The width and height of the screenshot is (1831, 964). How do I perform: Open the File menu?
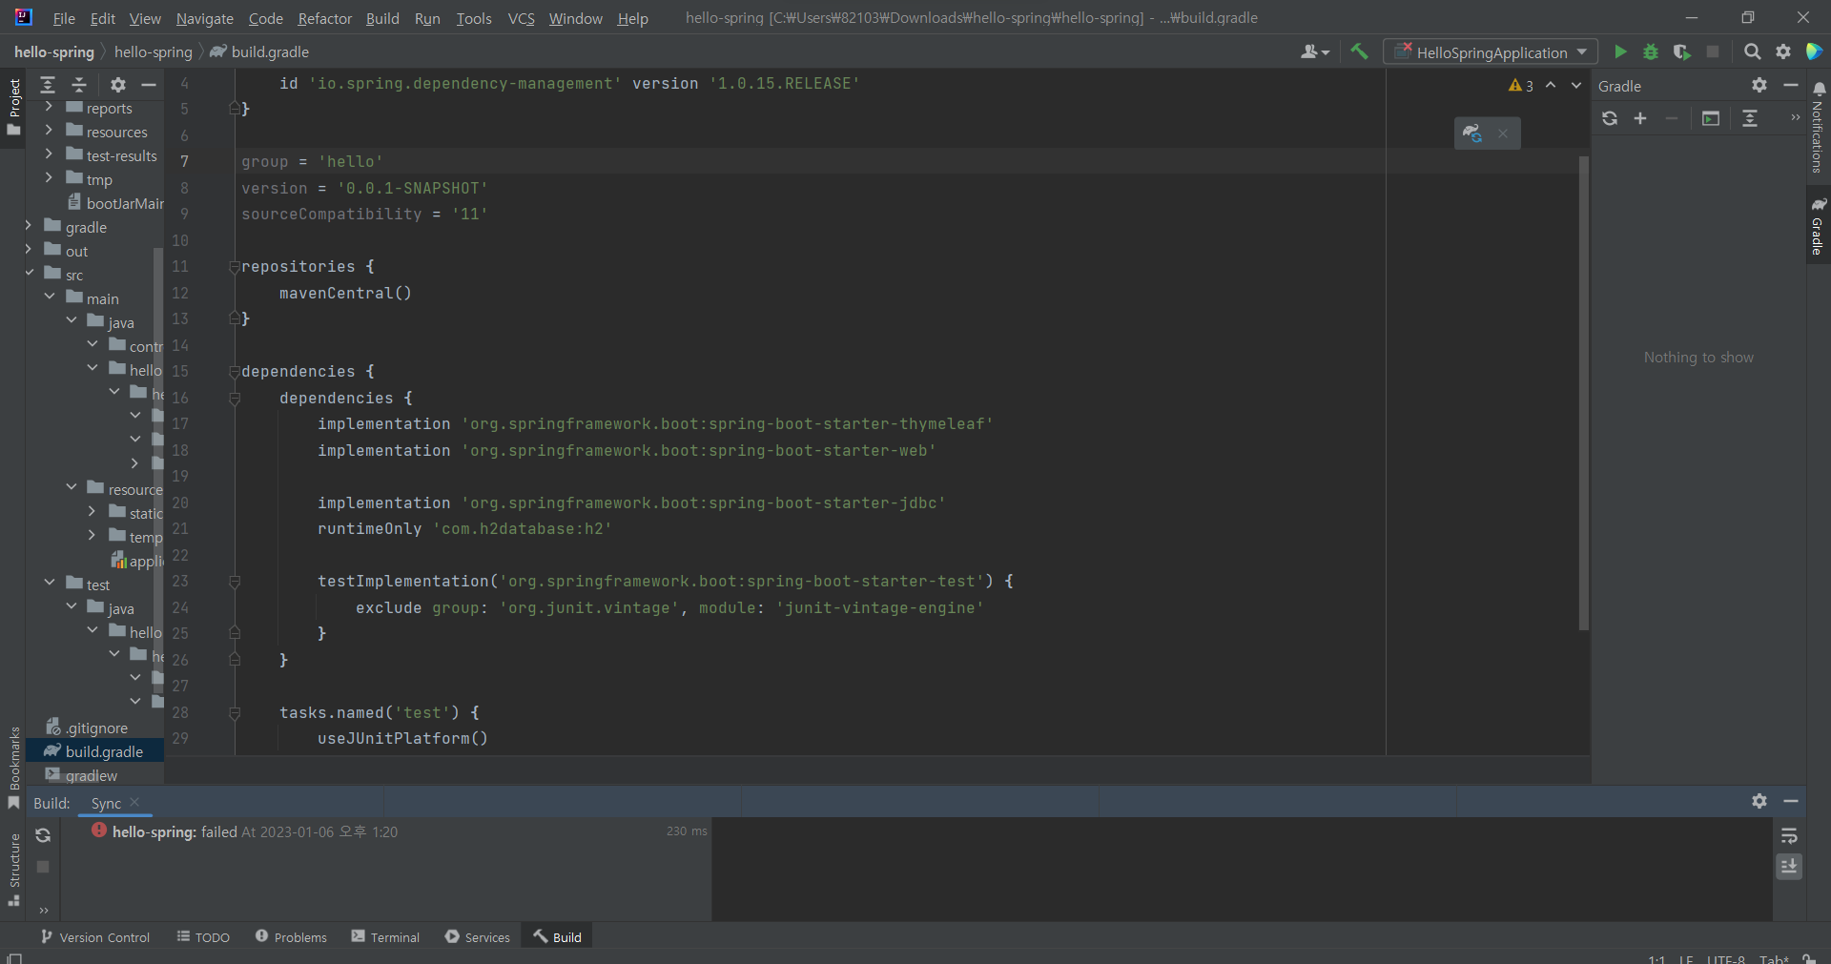(x=64, y=18)
